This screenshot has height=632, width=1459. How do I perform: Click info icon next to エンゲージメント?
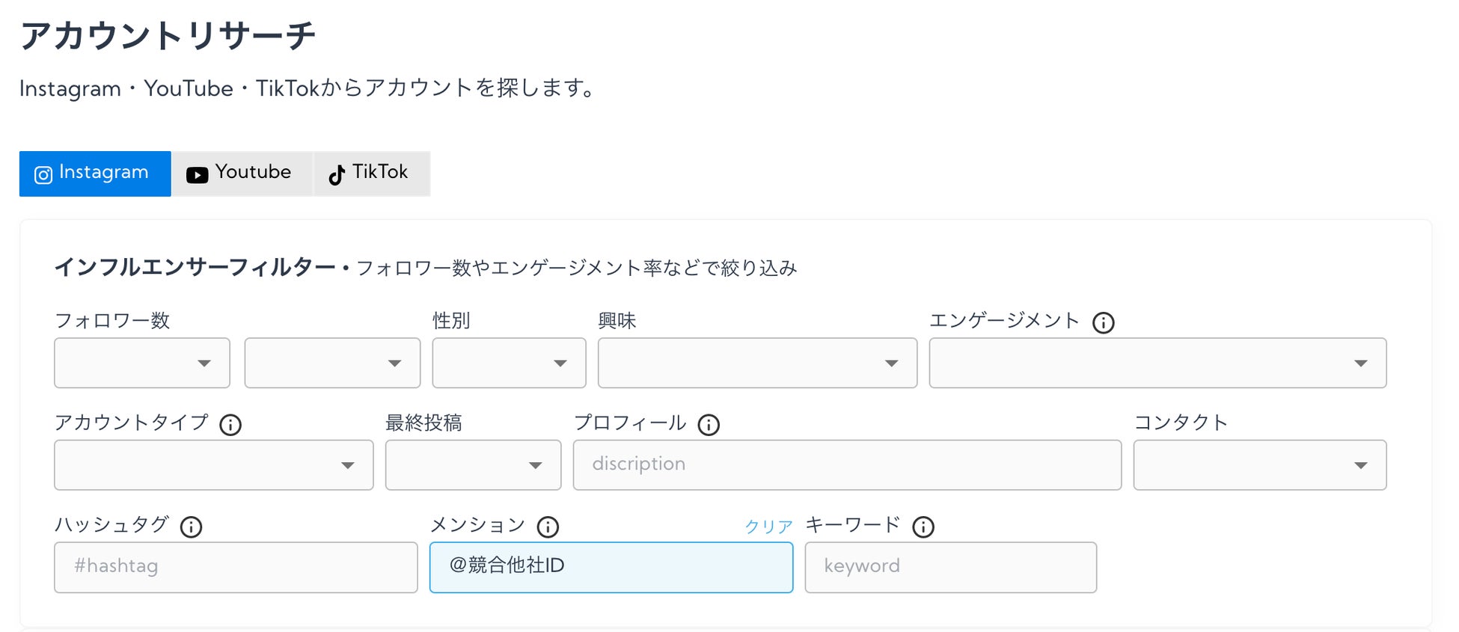point(1103,322)
